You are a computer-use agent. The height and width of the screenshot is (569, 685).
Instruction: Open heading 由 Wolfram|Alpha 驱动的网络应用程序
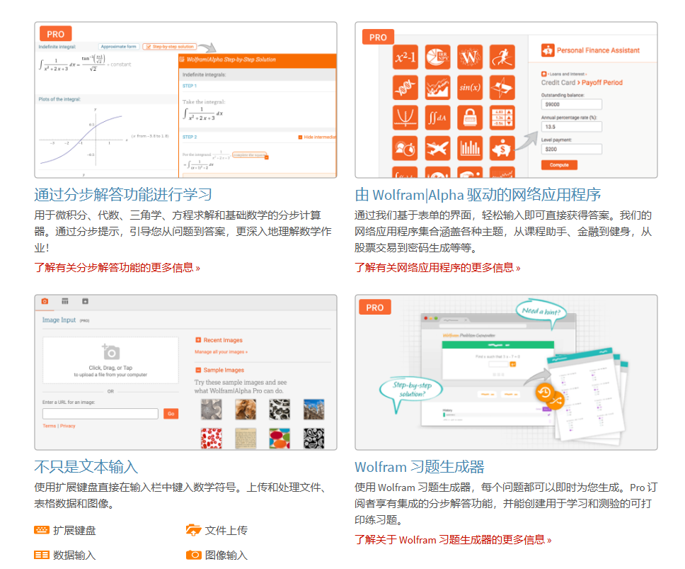click(478, 195)
